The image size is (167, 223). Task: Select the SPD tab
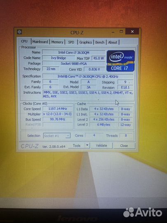point(71,42)
